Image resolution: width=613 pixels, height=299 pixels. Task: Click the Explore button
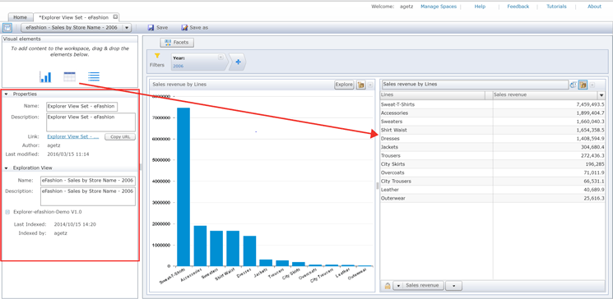tap(344, 85)
